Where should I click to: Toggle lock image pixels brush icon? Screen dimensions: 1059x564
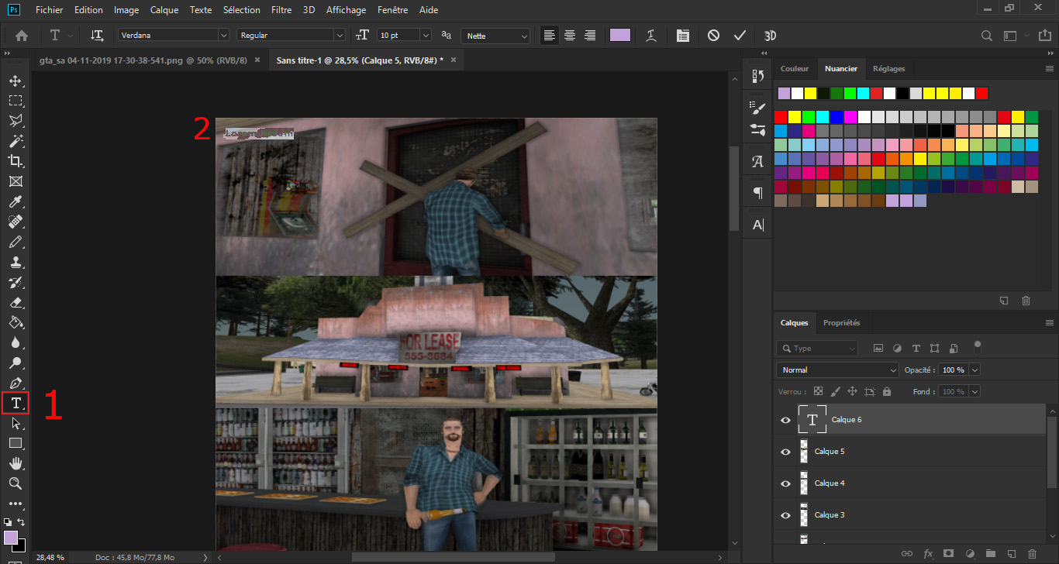click(x=835, y=392)
